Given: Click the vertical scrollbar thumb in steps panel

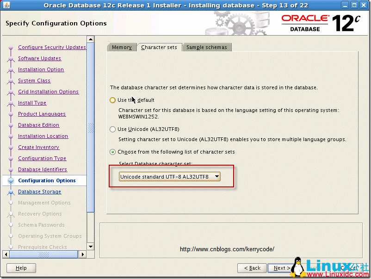Looking at the screenshot, I should coord(91,128).
